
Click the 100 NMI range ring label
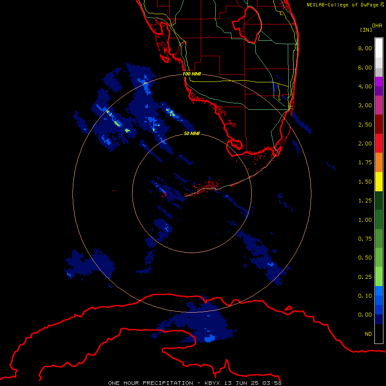click(x=192, y=74)
